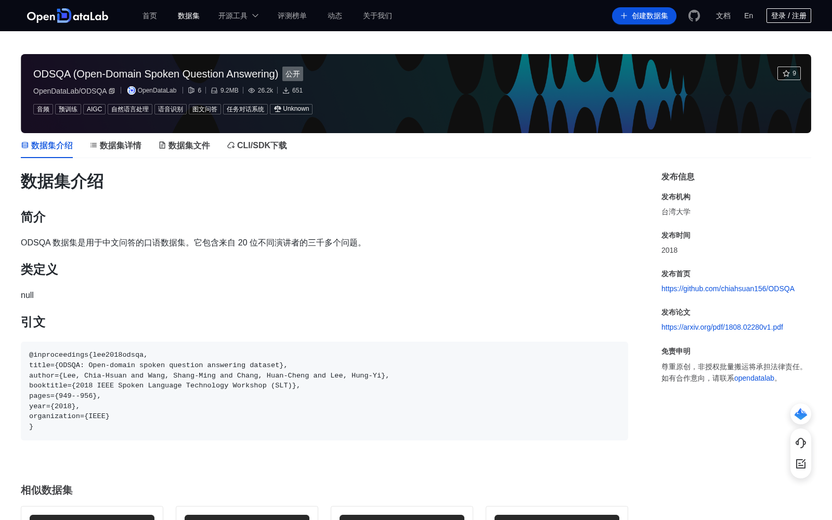The image size is (832, 520).
Task: Click the 登录 / 注册 button
Action: click(789, 16)
